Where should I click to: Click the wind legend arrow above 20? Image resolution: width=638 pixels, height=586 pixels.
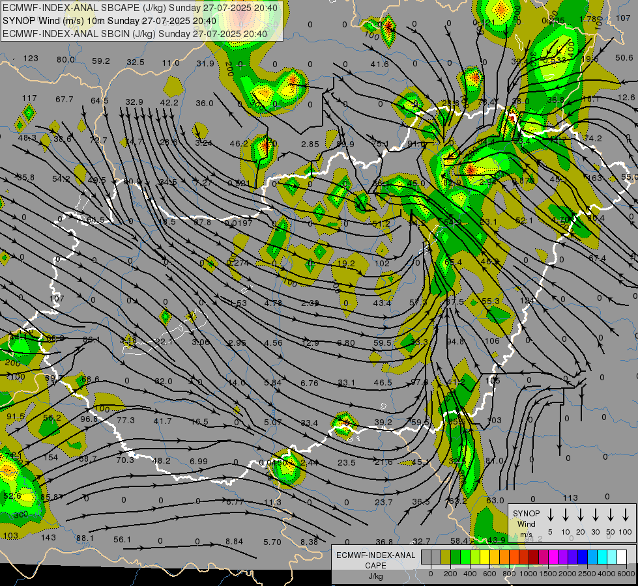click(580, 515)
